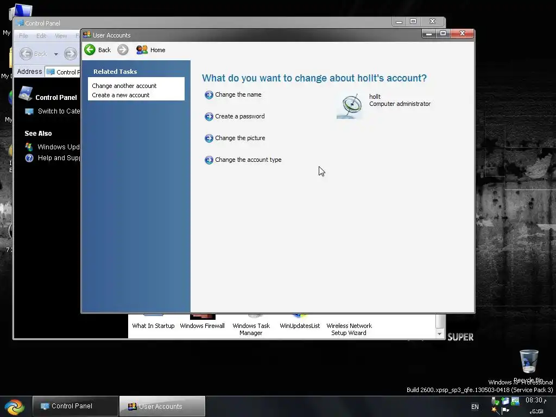The height and width of the screenshot is (417, 556).
Task: Click Control Panel title bar icon
Action: click(x=20, y=23)
